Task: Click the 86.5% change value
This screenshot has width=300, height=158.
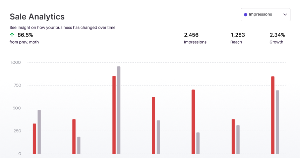Action: coord(25,35)
